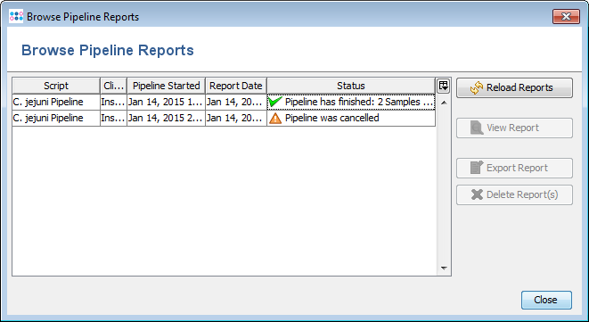589x322 pixels.
Task: Close window using red X button
Action: pos(566,17)
